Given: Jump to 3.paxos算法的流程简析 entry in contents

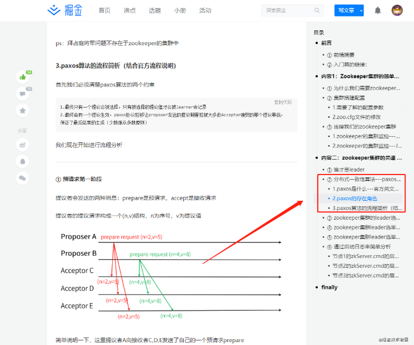Looking at the screenshot, I should tap(367, 208).
